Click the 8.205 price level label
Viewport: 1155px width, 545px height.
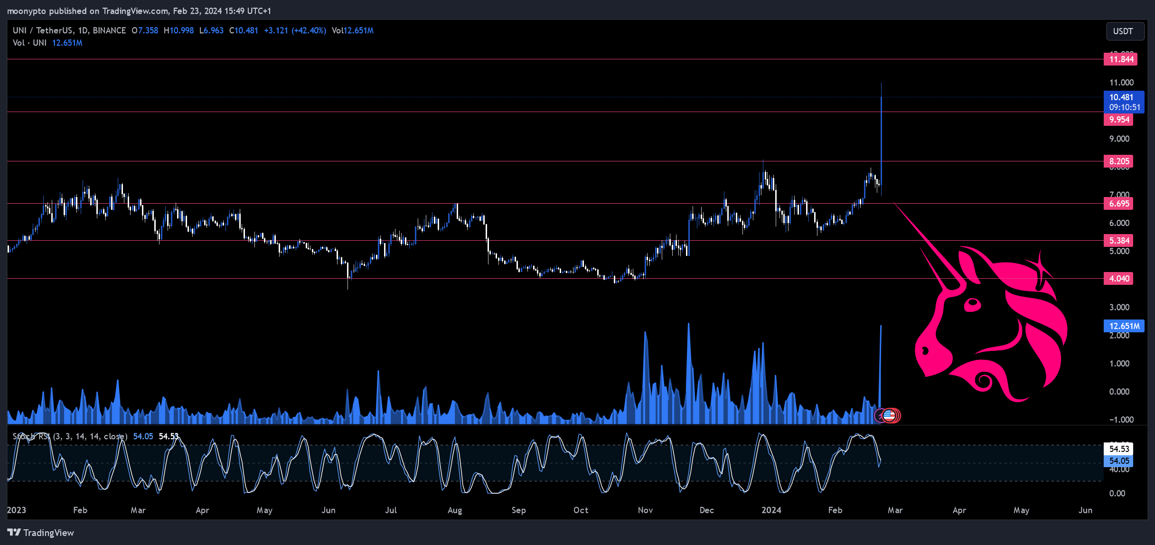coord(1118,161)
